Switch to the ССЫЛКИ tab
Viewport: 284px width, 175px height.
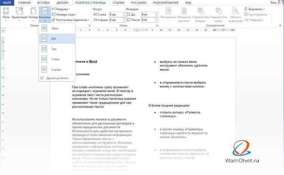pyautogui.click(x=119, y=3)
